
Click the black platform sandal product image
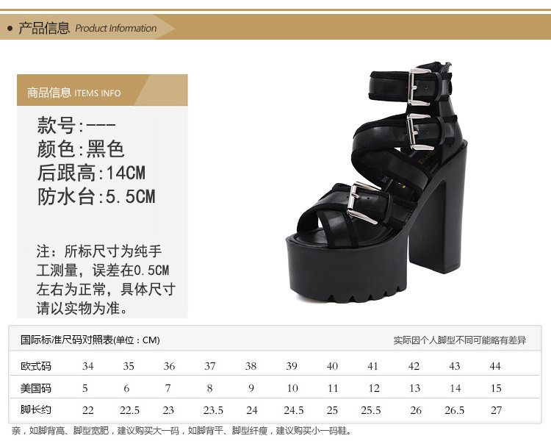pos(377,182)
